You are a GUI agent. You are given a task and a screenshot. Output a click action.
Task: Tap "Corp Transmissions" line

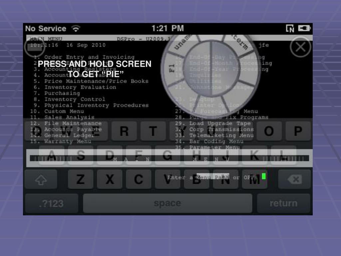tap(215, 129)
